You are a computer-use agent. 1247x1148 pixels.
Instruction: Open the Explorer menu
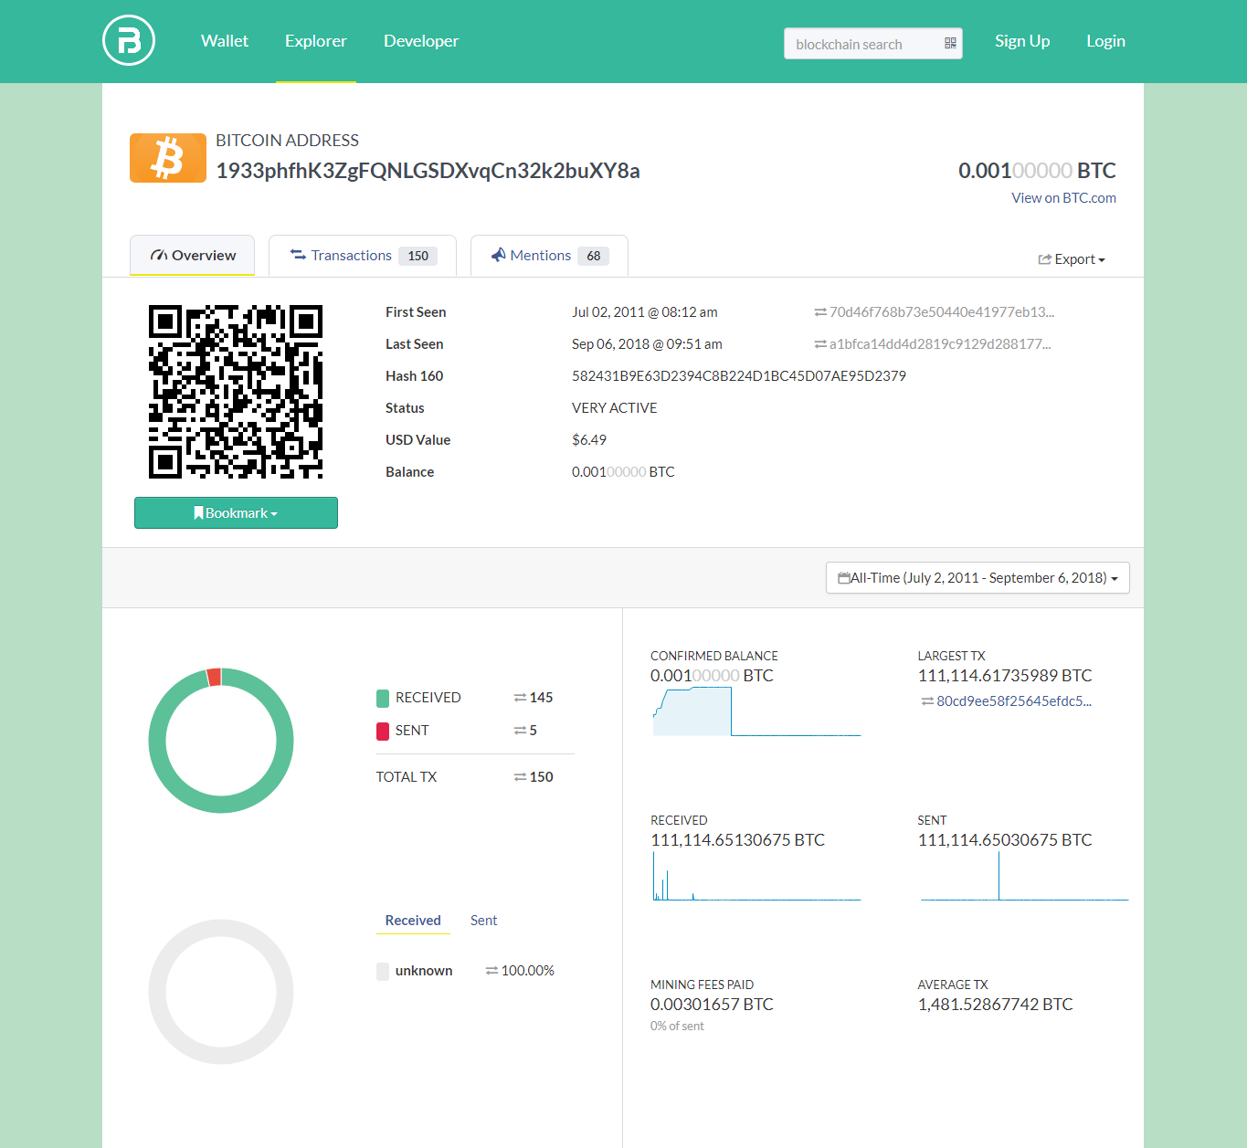click(316, 41)
